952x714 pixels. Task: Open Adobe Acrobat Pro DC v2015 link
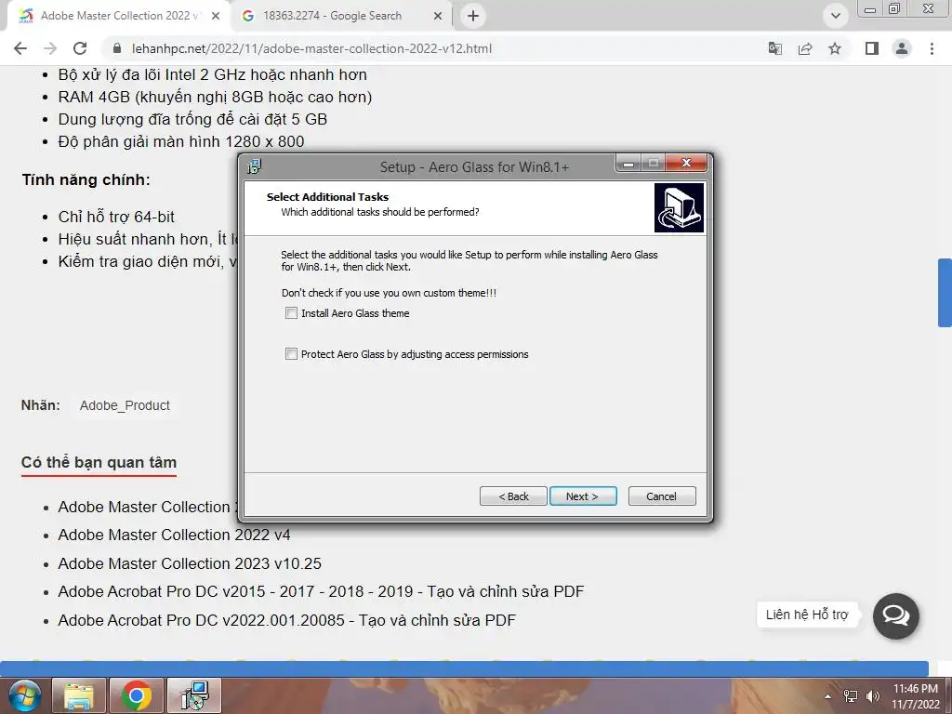[321, 591]
